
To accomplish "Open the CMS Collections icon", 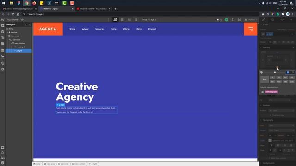I will (x=3, y=50).
